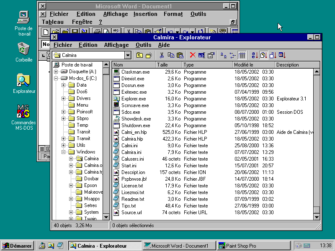Click the taskbar clock showing 13:38
335x251 pixels.
(326, 246)
